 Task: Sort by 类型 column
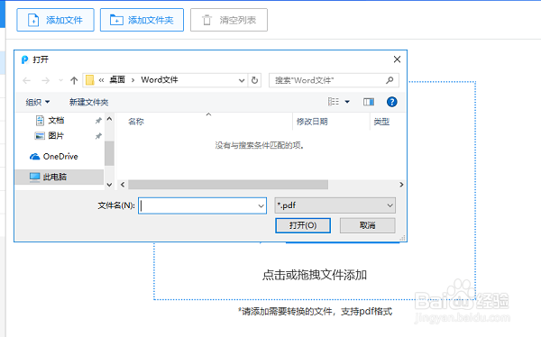[x=381, y=122]
